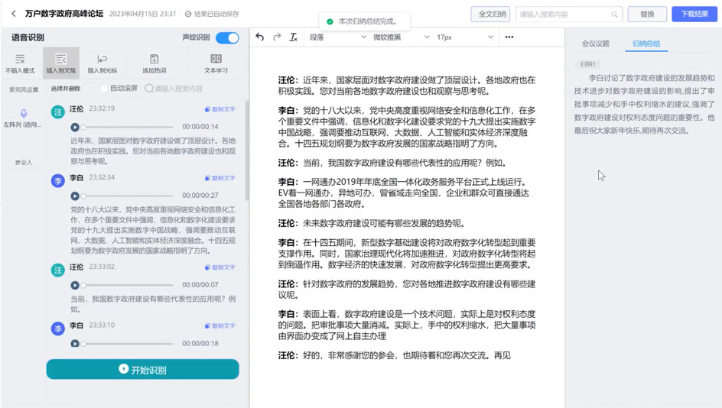Redo the last undone edit
722x408 pixels.
(x=277, y=37)
